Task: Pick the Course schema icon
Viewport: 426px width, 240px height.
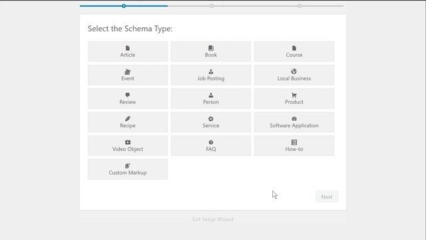Action: [294, 48]
